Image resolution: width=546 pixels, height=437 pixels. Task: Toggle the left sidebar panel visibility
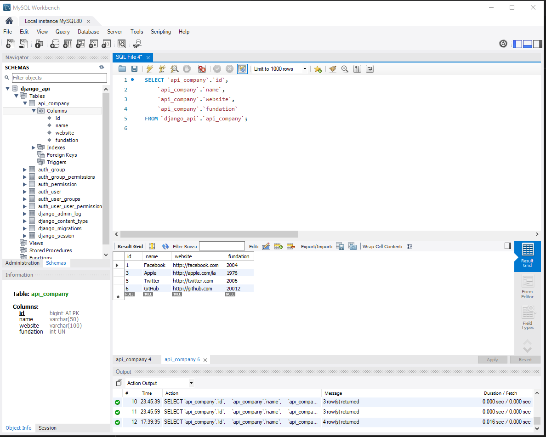pyautogui.click(x=518, y=44)
